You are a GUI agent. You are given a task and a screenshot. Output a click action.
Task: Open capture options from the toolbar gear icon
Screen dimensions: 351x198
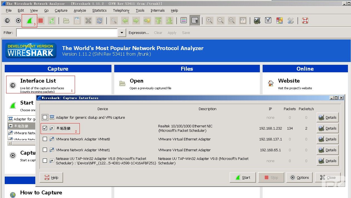[18, 21]
